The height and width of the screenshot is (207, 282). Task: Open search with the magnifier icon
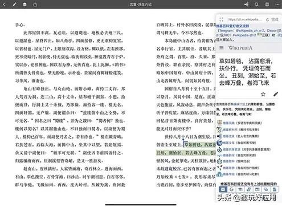(x=256, y=5)
